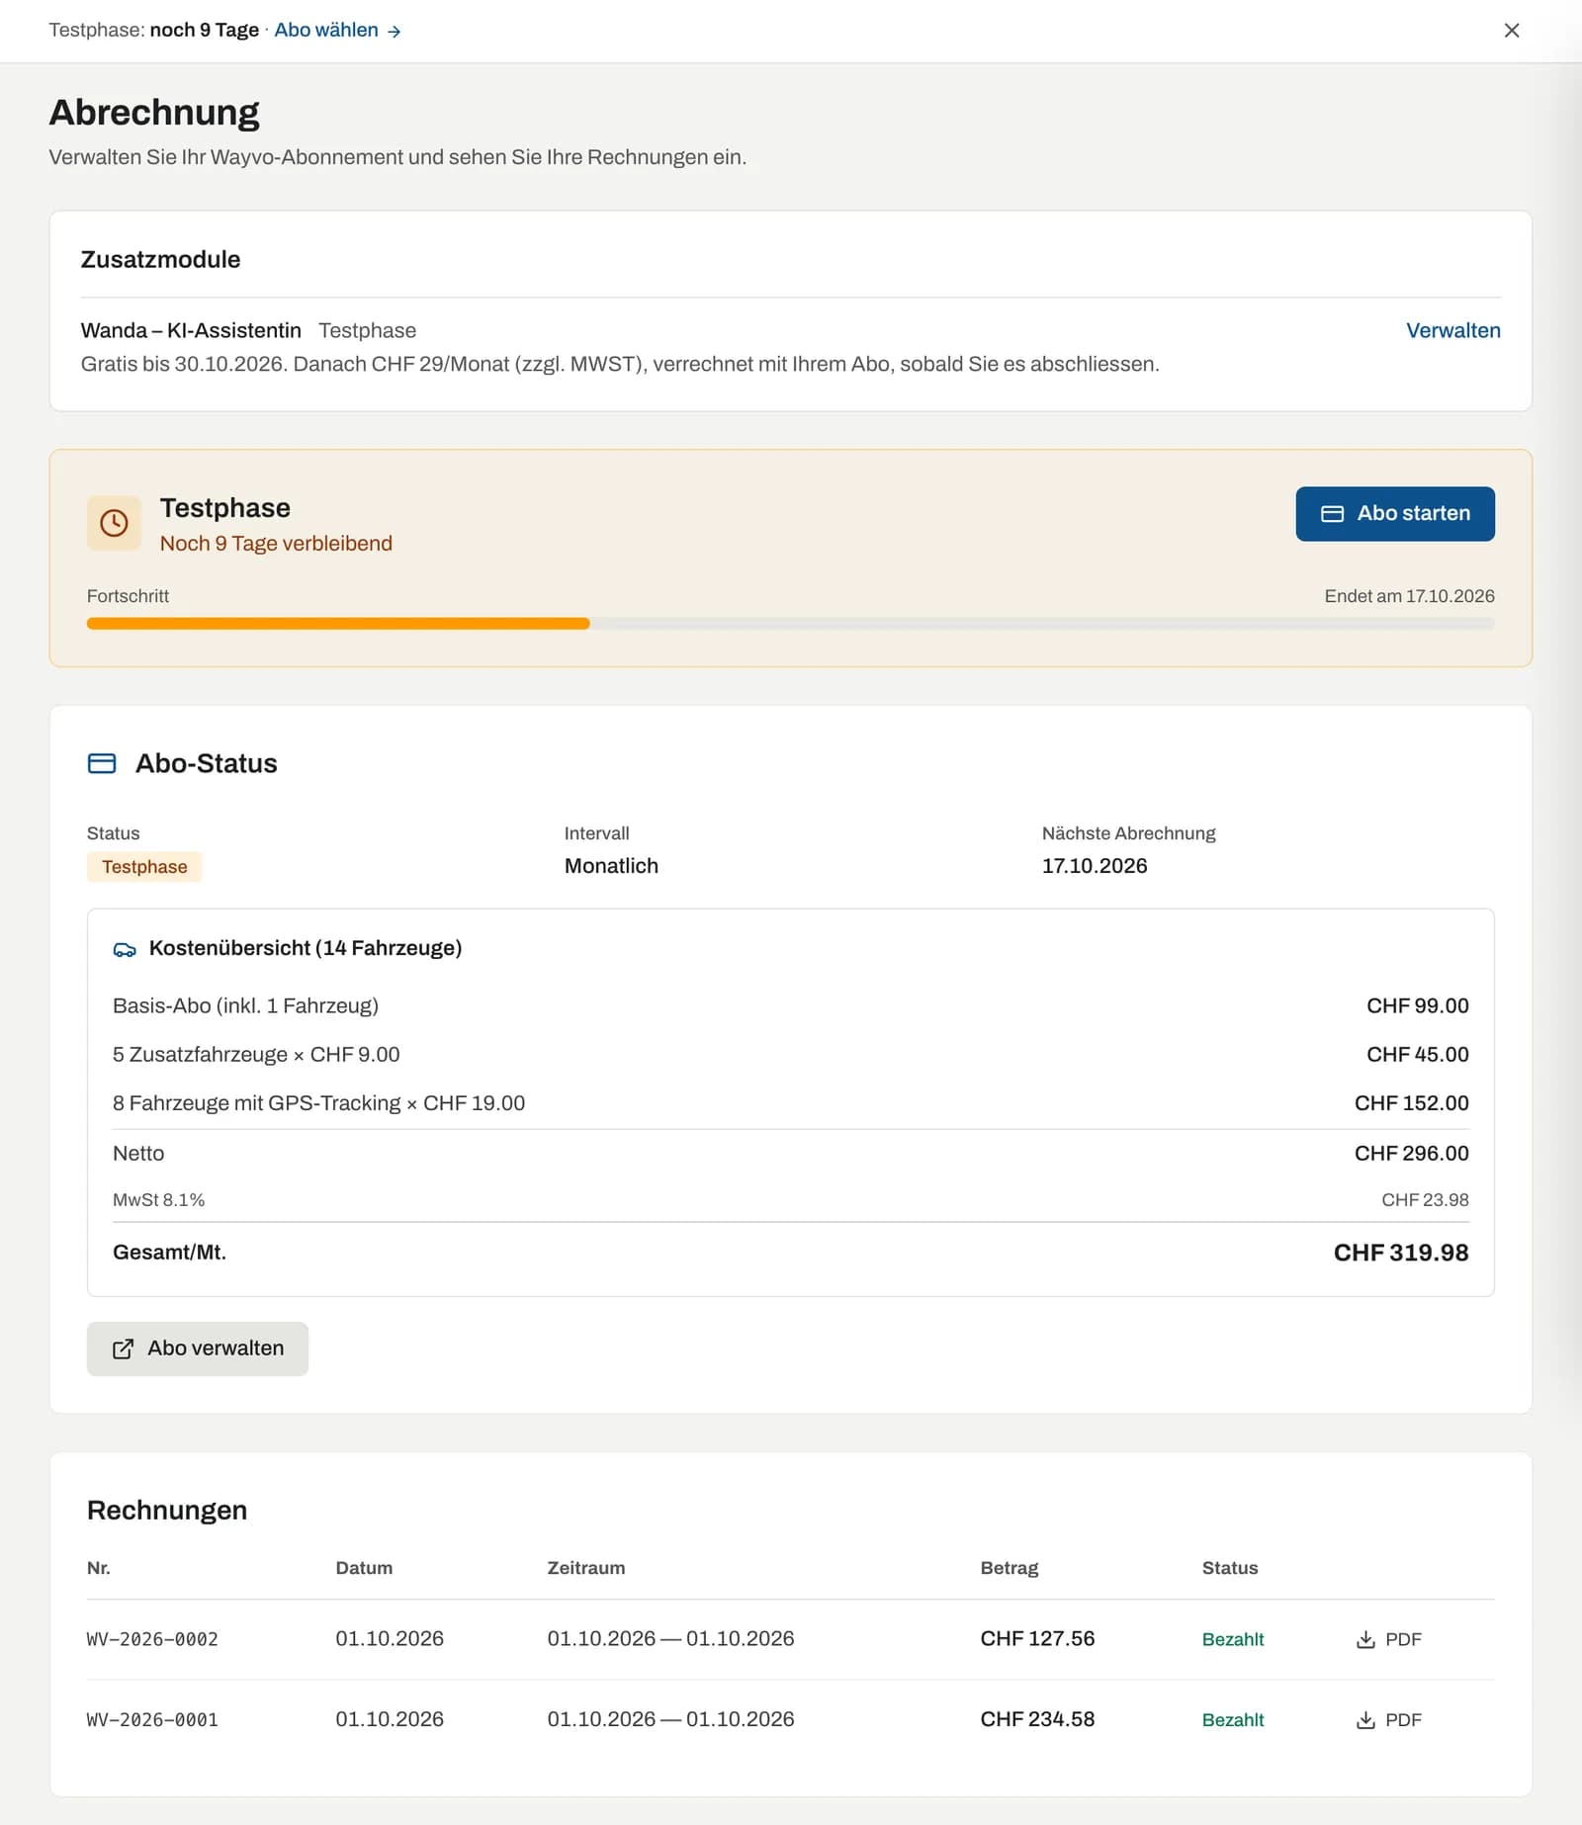Viewport: 1582px width, 1825px height.
Task: Click 'Noch 9 Tage verbleibend' text
Action: (276, 544)
